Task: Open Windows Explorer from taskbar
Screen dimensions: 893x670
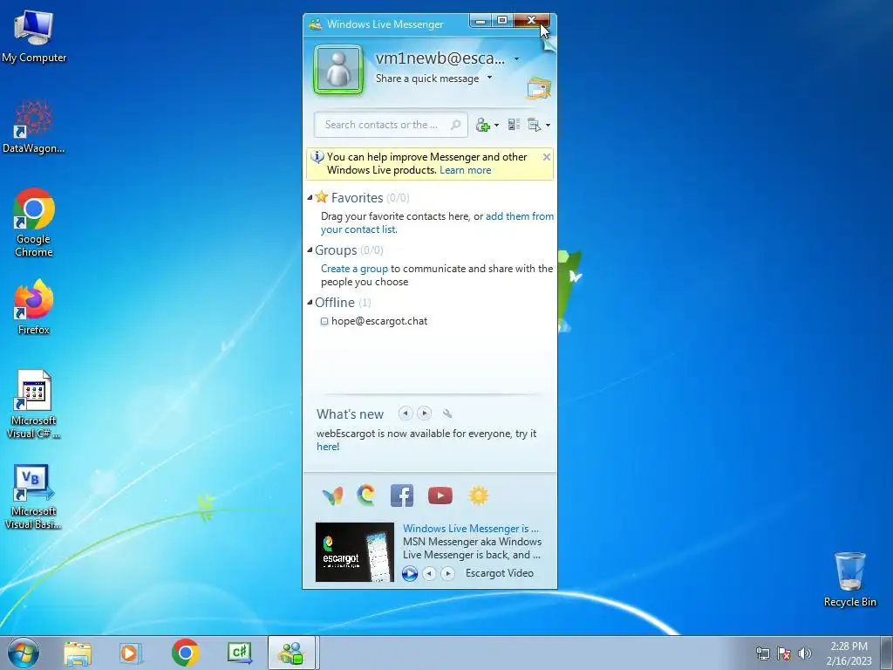Action: pyautogui.click(x=78, y=653)
